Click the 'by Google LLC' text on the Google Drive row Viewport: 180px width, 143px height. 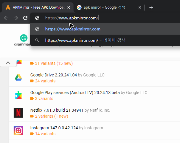coord(91,75)
